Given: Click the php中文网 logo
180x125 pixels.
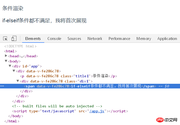Looking at the screenshot, I should pos(166,120).
